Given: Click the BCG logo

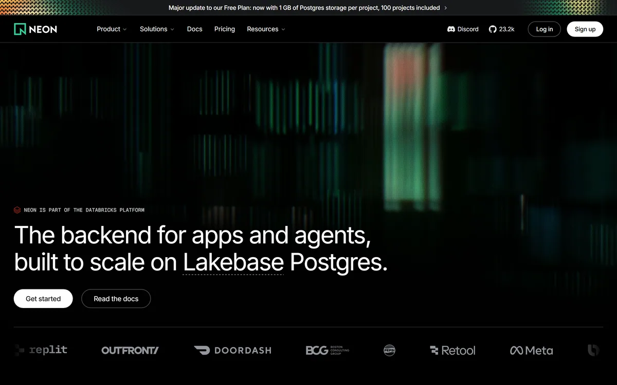Looking at the screenshot, I should point(328,350).
